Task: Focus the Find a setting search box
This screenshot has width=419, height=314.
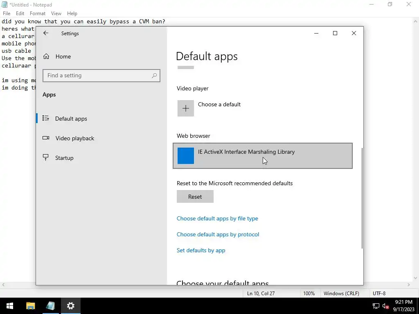Action: tap(101, 76)
